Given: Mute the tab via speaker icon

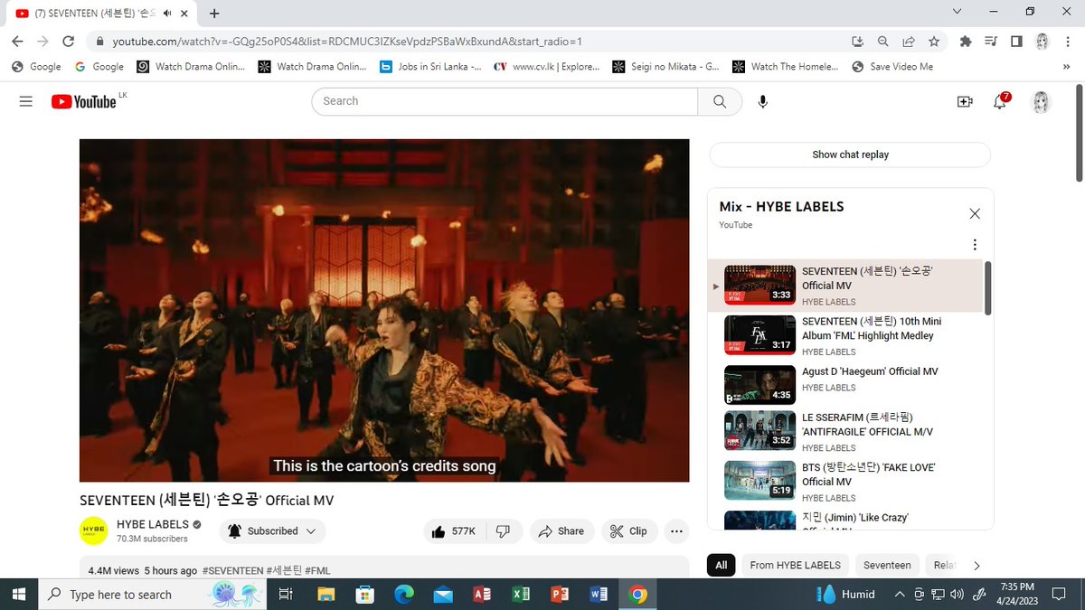Looking at the screenshot, I should 167,14.
